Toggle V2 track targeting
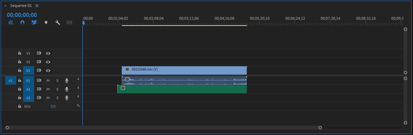Viewport: 413px width, 135px height. (x=28, y=62)
